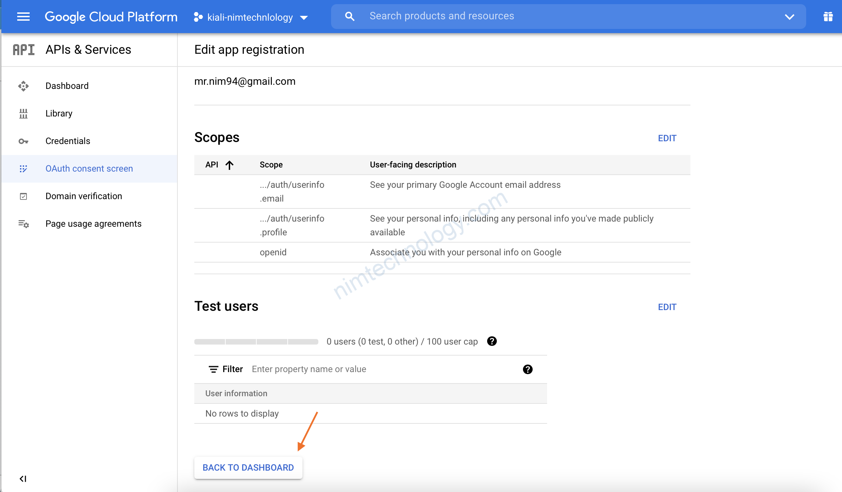
Task: Click the APIs & Services title
Action: pyautogui.click(x=88, y=50)
